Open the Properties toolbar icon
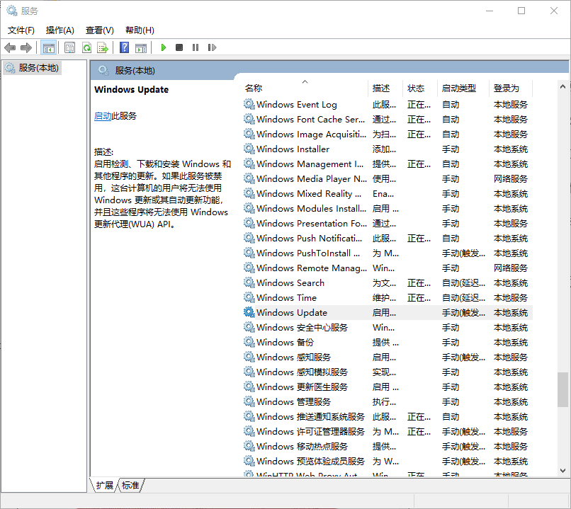571x509 pixels. pos(69,47)
